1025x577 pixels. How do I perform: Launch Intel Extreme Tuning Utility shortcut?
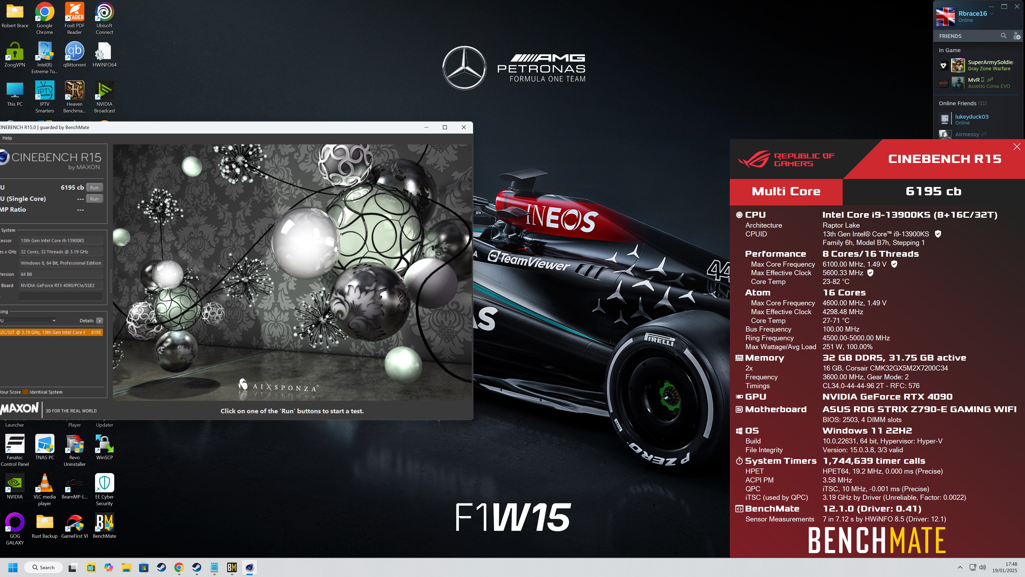pyautogui.click(x=45, y=58)
